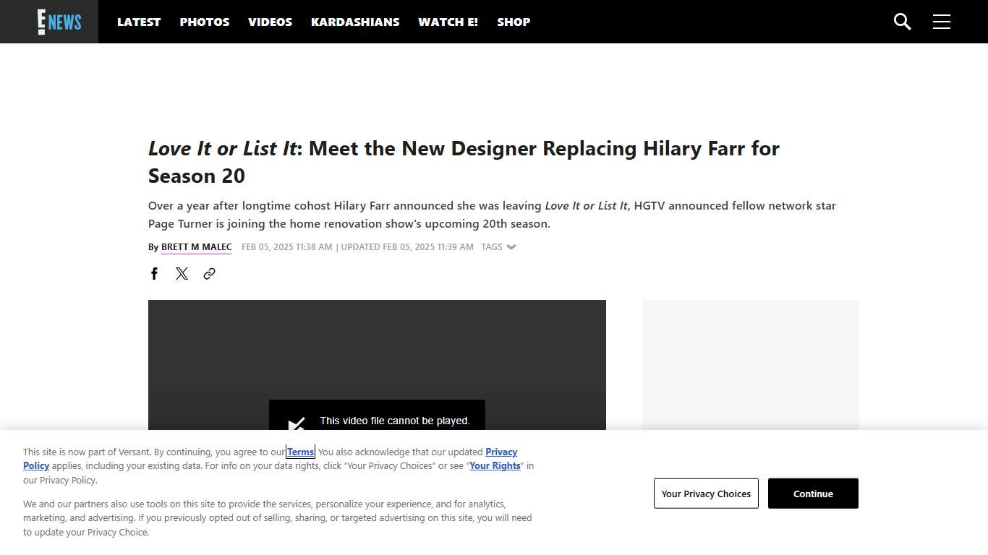This screenshot has width=988, height=555.
Task: Switch to the PHOTOS tab
Action: 204,22
